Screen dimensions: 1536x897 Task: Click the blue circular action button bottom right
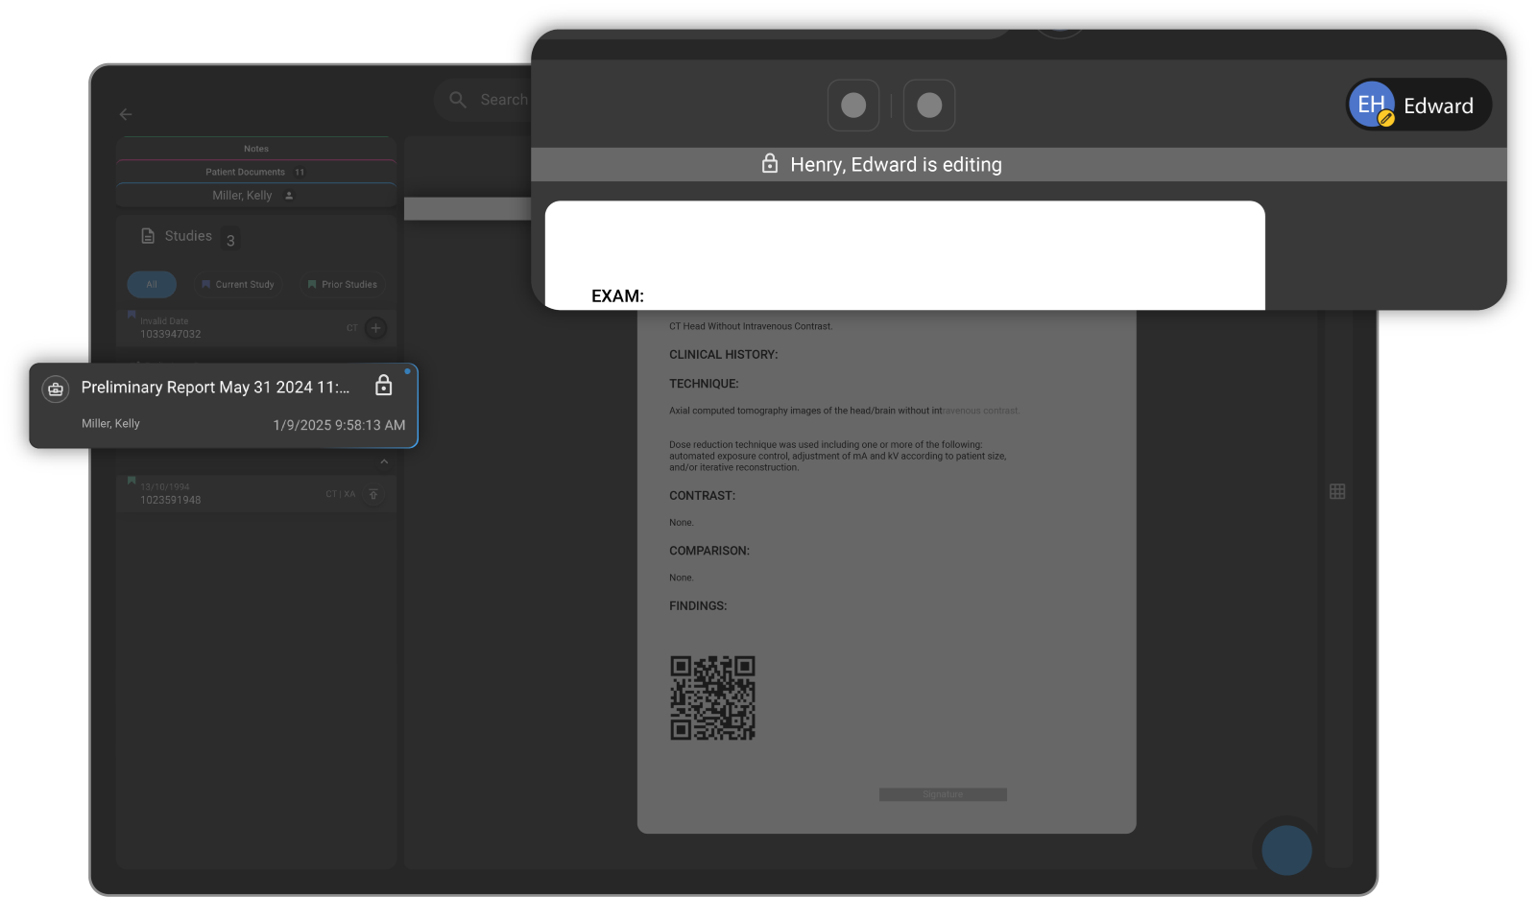[x=1285, y=850]
